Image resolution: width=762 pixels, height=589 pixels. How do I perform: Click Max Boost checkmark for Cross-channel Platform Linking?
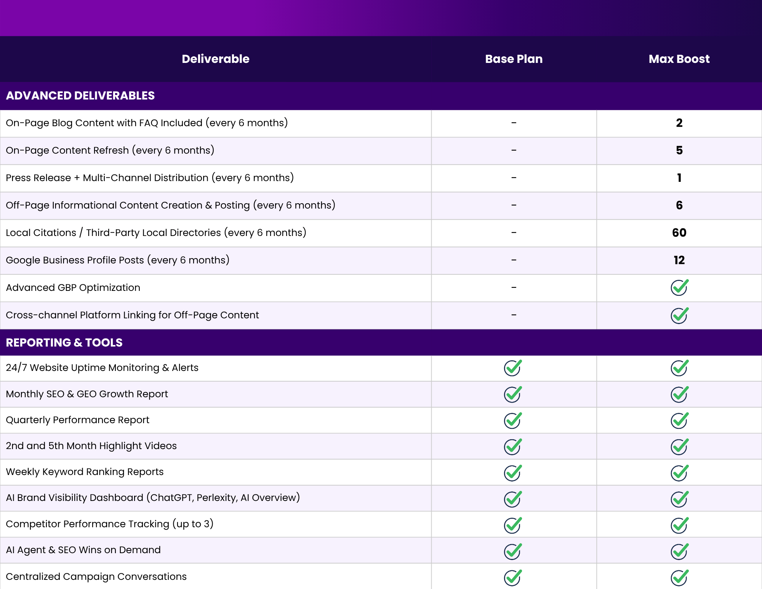click(679, 315)
